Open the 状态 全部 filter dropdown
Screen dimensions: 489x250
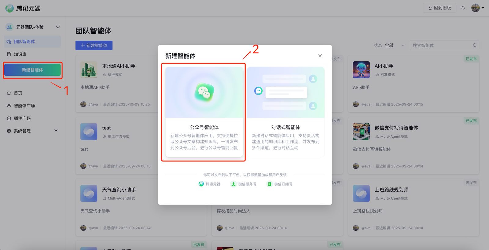393,45
